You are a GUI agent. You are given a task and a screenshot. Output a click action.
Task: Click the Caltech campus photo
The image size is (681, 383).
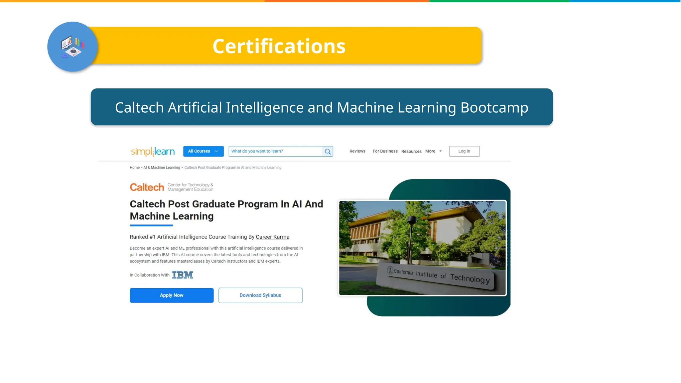422,248
